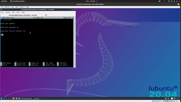Click the Write Out shortcut in nano footer
This screenshot has width=181, height=102.
[20, 63]
